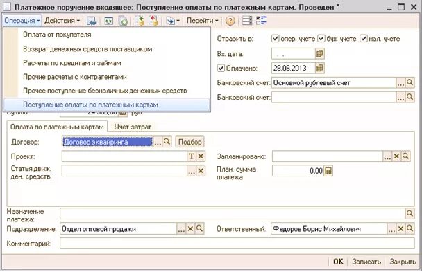The image size is (422, 272).
Task: Toggle the нал. учете checkbox
Action: (x=363, y=38)
